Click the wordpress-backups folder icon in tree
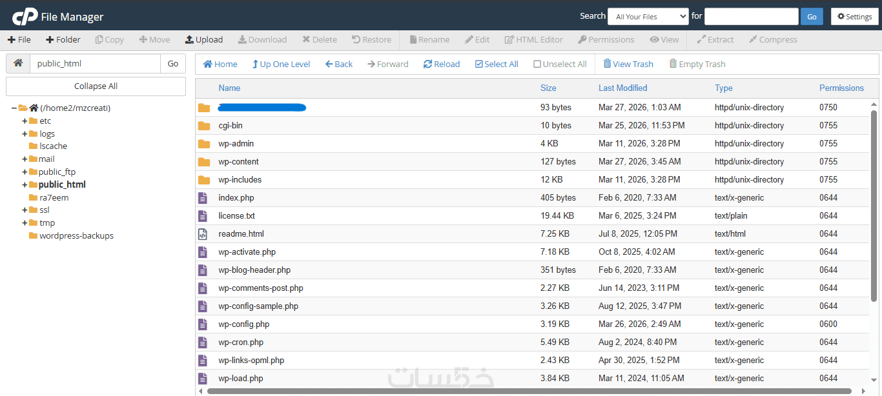Image resolution: width=882 pixels, height=396 pixels. 33,236
